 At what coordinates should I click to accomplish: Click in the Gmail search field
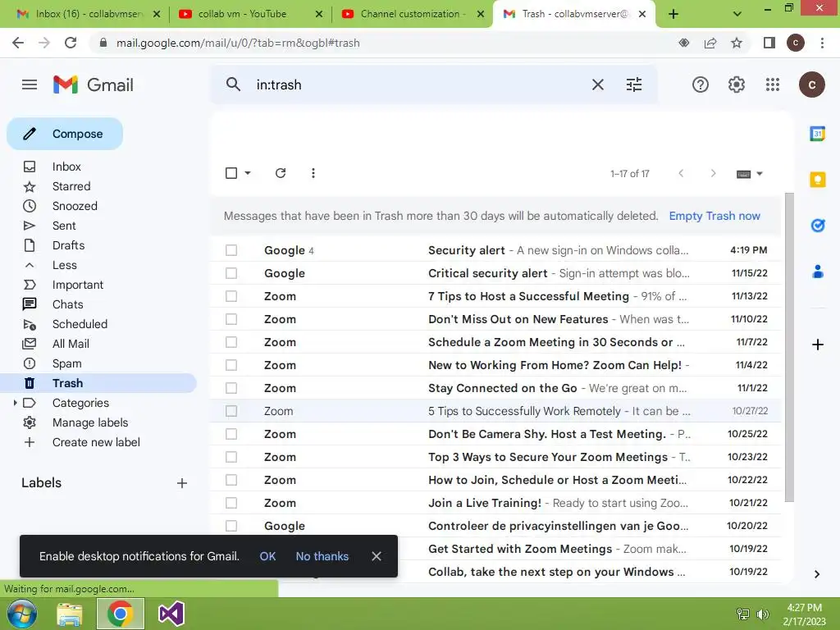(x=418, y=84)
